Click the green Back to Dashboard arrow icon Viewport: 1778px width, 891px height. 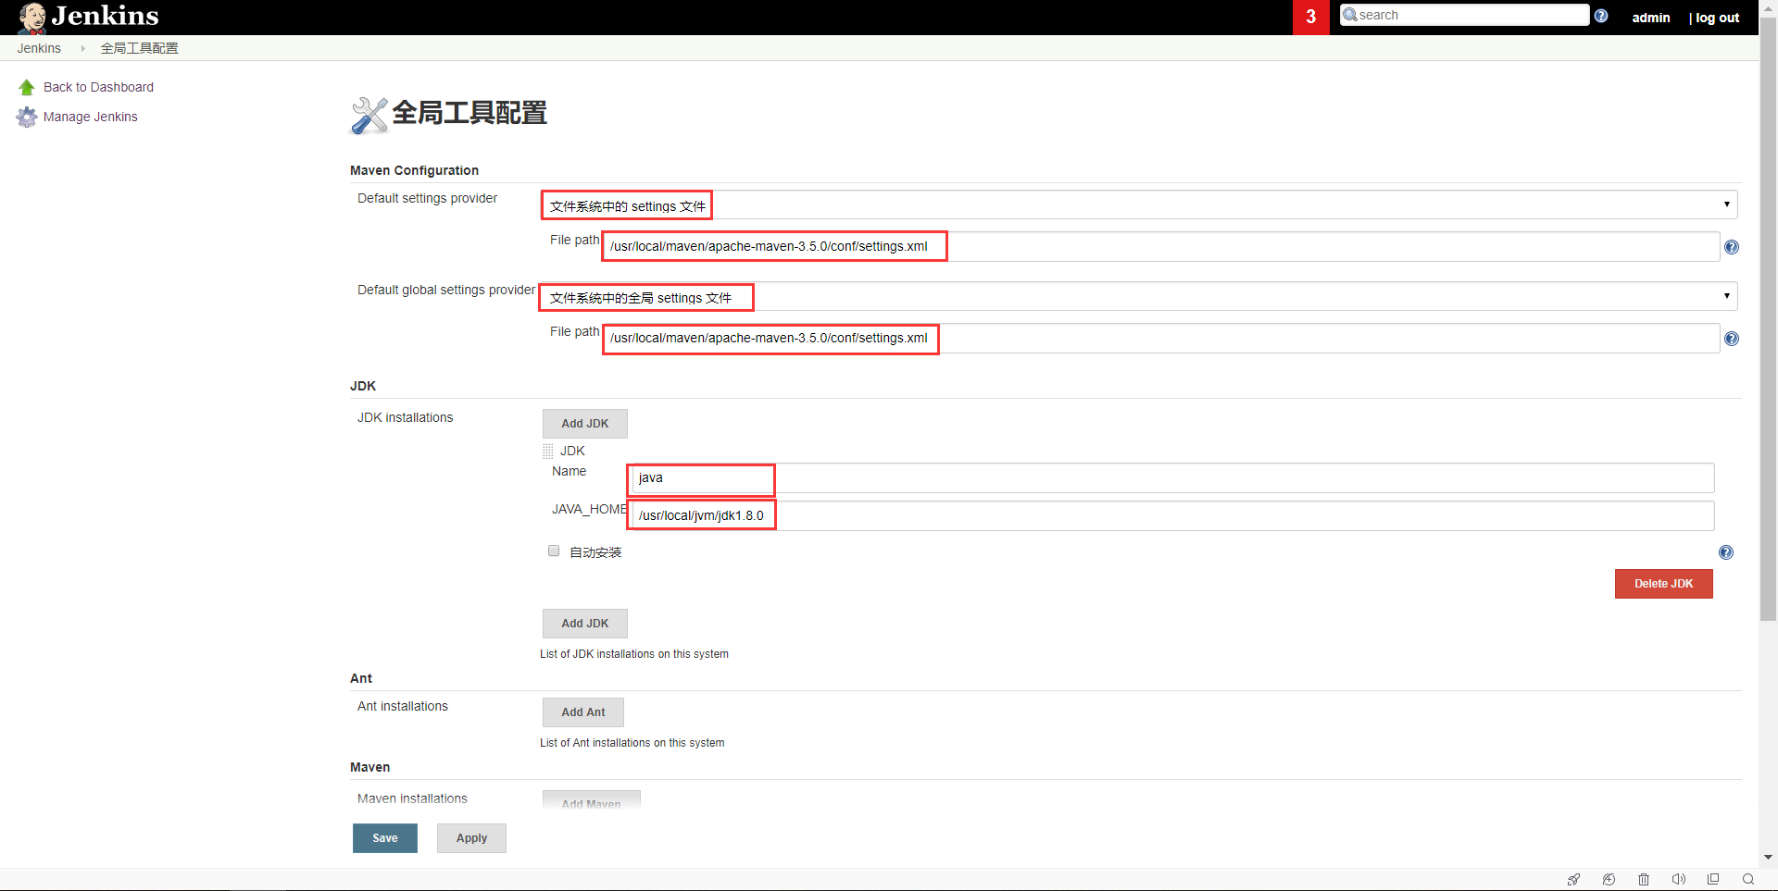(x=27, y=87)
